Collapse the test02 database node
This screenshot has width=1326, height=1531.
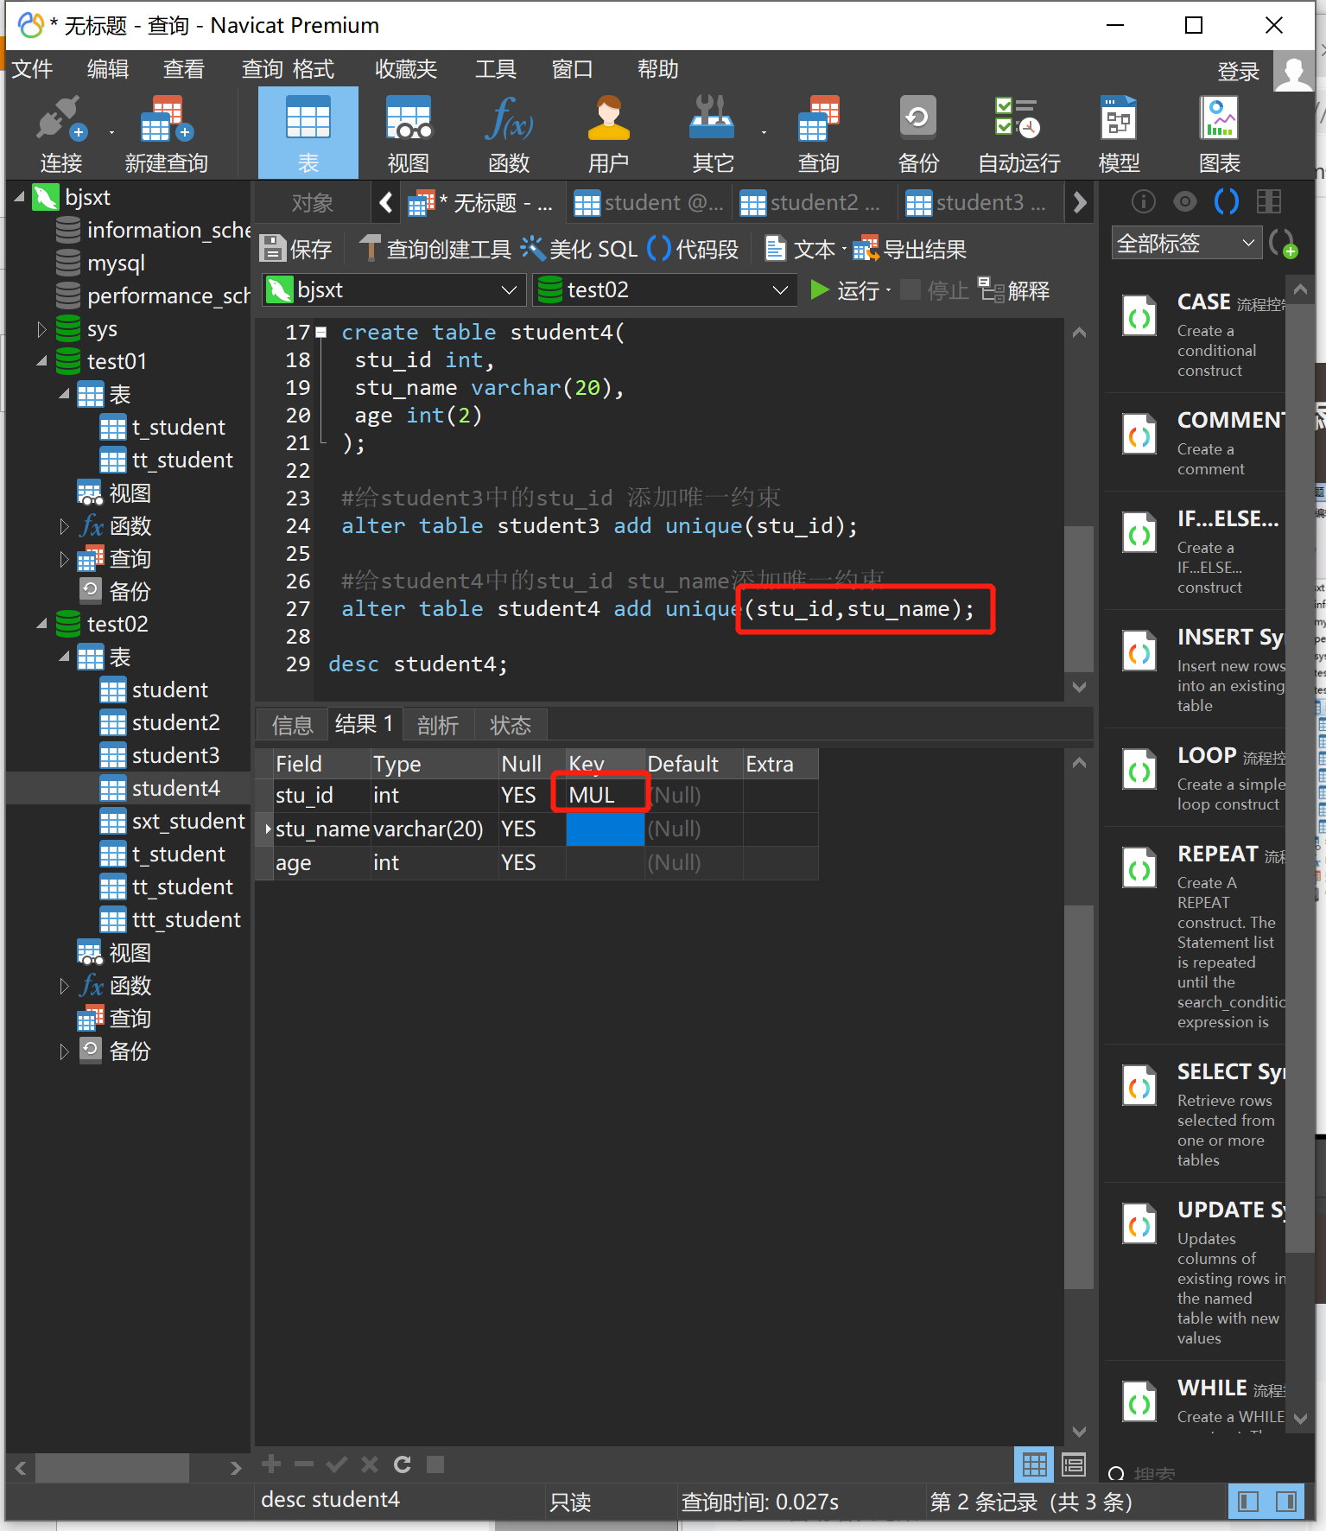point(41,625)
